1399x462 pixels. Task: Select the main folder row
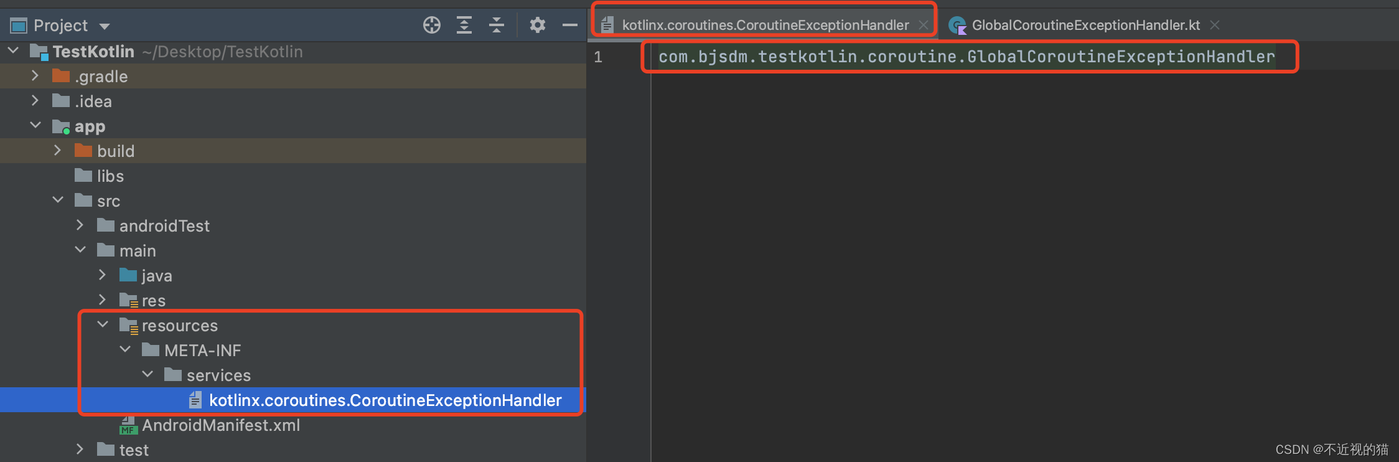pyautogui.click(x=293, y=250)
